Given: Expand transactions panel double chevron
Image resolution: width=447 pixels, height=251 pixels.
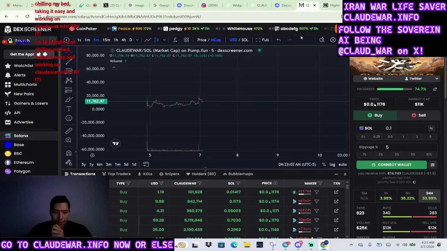Looking at the screenshot, I should coord(345,174).
